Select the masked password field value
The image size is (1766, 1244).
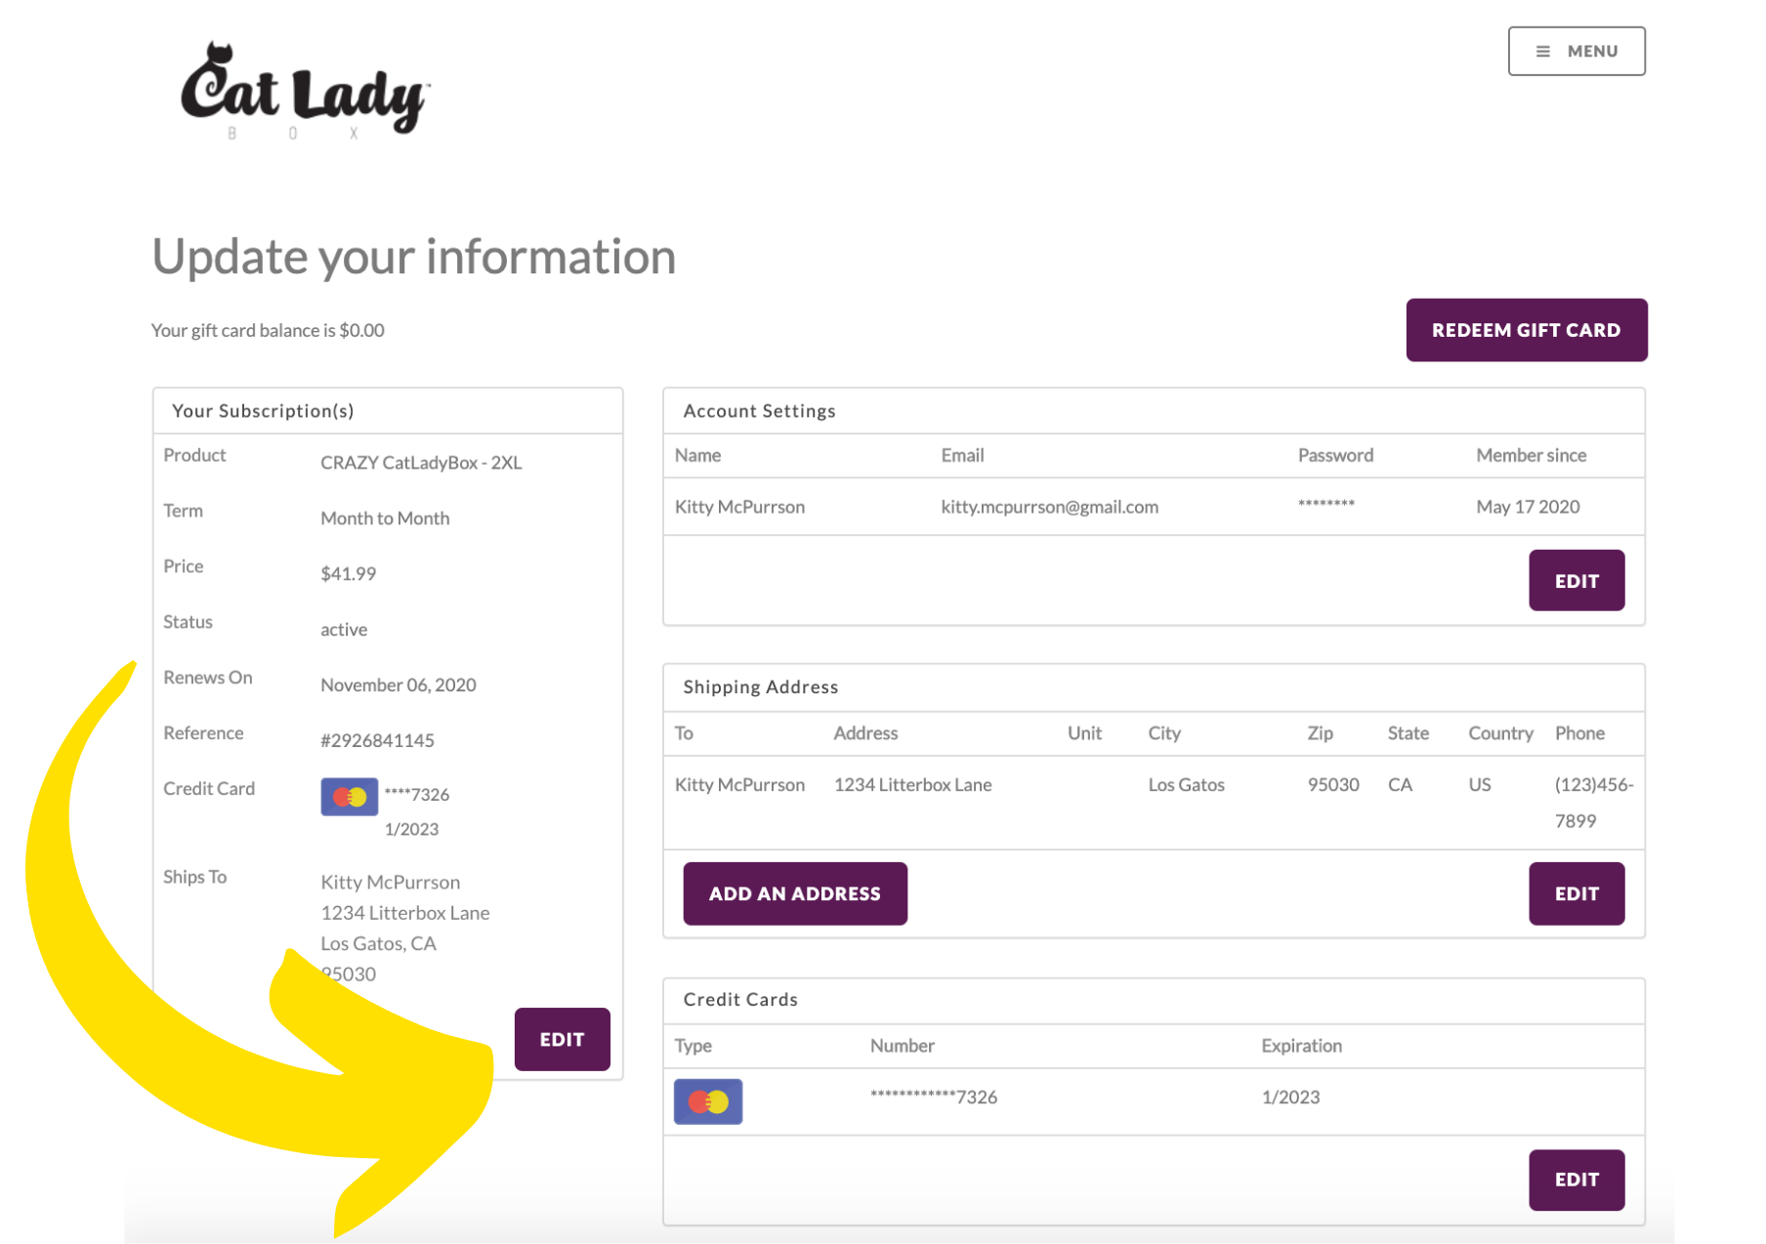[1325, 505]
